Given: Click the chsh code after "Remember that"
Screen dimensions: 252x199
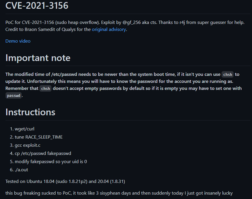Looking at the screenshot, I should [46, 89].
